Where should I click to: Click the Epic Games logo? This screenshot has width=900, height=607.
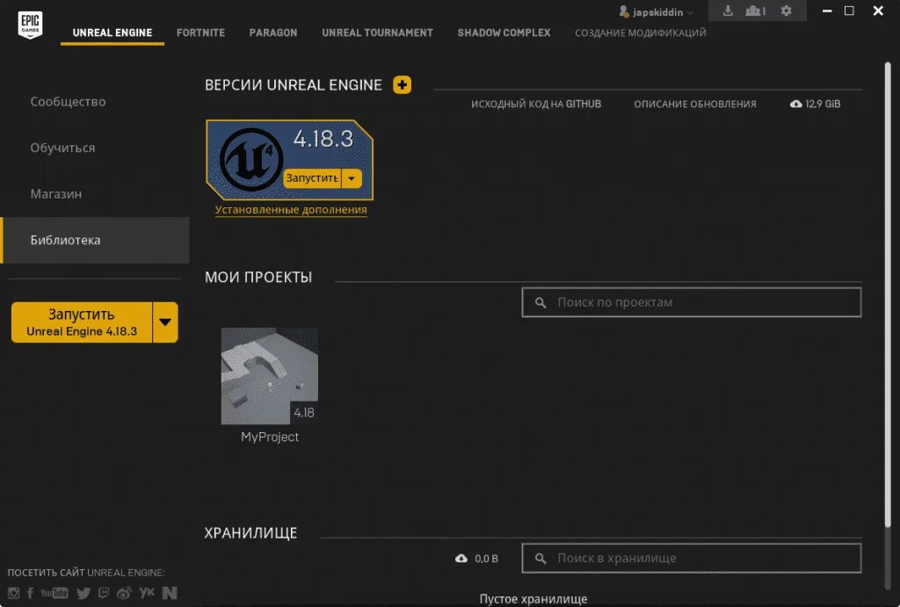point(30,25)
